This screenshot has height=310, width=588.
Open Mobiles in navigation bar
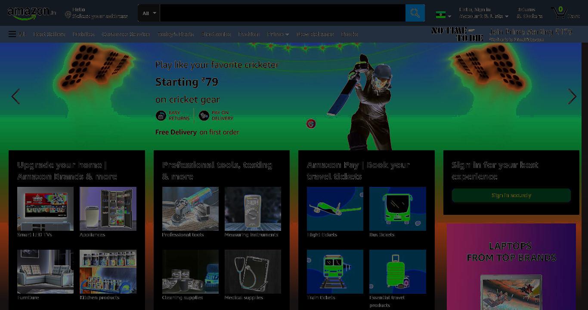pos(84,34)
